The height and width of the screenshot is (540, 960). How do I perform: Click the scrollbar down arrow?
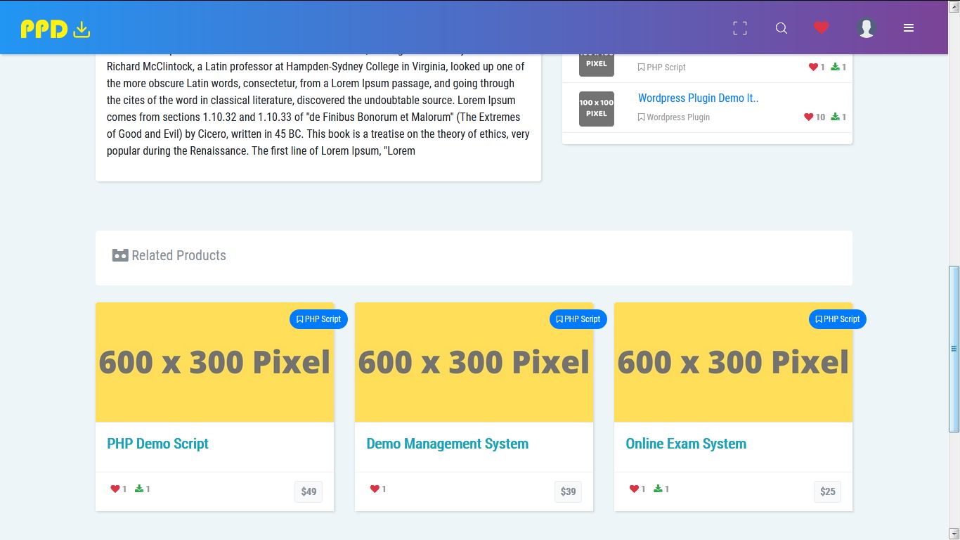click(954, 534)
